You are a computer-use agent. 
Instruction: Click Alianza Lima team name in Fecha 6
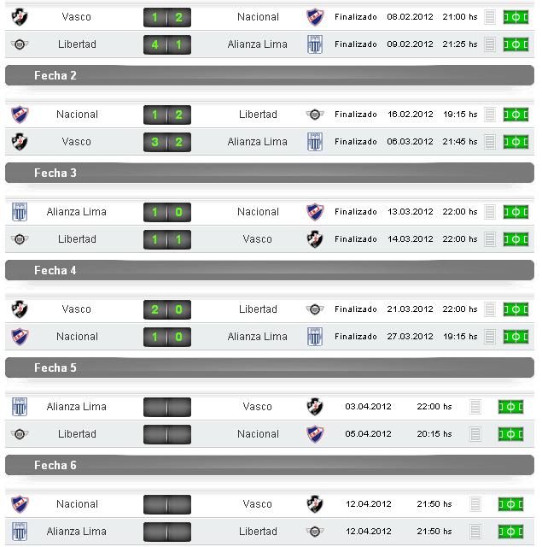(x=77, y=532)
